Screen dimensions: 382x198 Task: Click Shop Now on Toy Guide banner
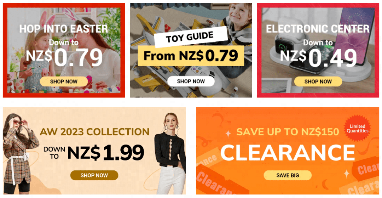coord(191,81)
